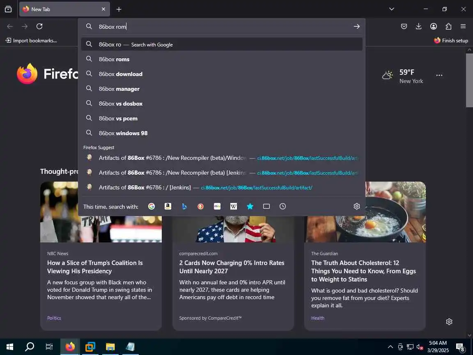Search this time with Wikipedia
This screenshot has width=473, height=355.
(234, 206)
